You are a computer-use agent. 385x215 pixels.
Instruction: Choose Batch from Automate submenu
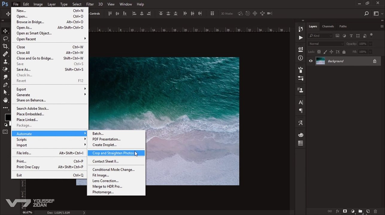116,133
